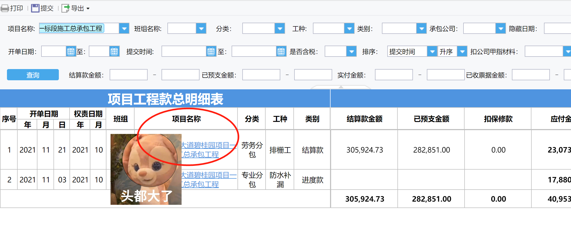Open row 2 project link 大道碧桂园项目
Image resolution: width=571 pixels, height=228 pixels.
[x=209, y=180]
